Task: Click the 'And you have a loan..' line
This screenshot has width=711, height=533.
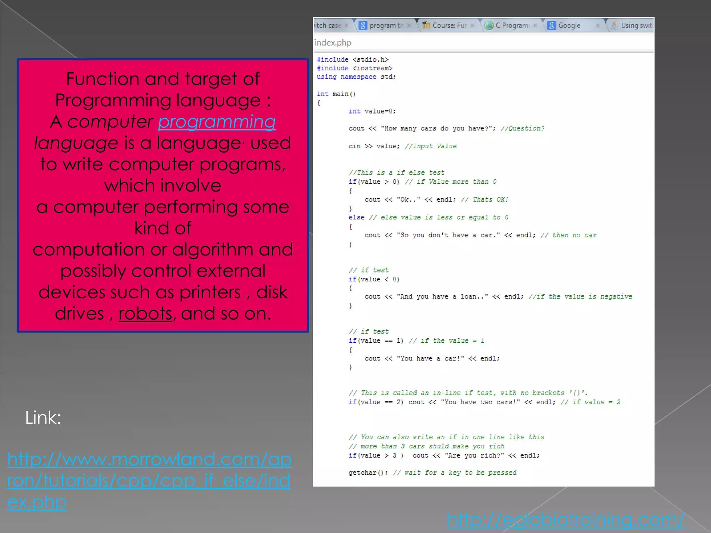Action: click(499, 297)
